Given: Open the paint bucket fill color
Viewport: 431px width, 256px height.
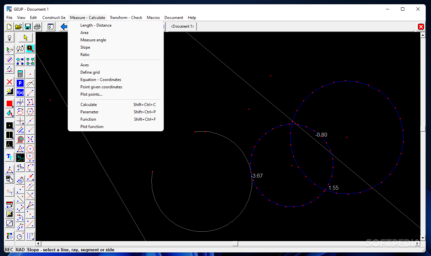Looking at the screenshot, I should (9, 113).
